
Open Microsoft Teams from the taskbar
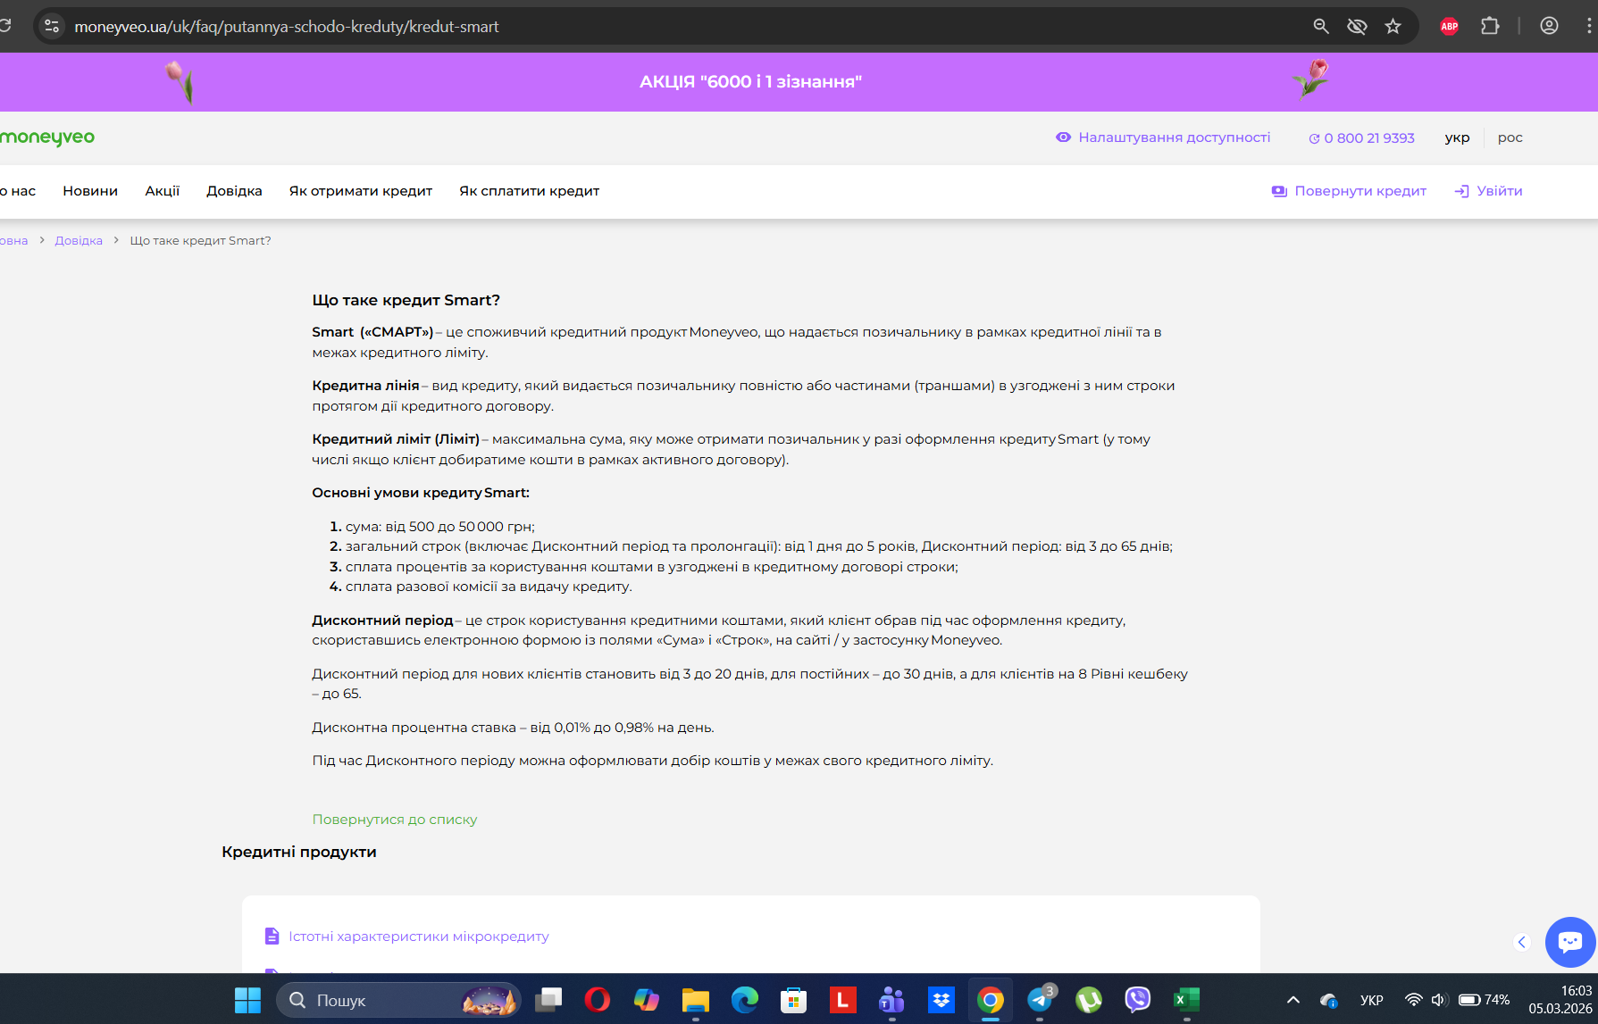(891, 1000)
